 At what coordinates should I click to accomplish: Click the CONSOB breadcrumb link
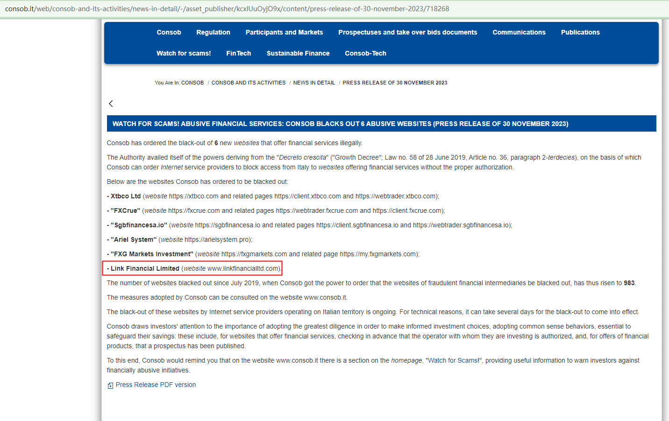pos(192,83)
